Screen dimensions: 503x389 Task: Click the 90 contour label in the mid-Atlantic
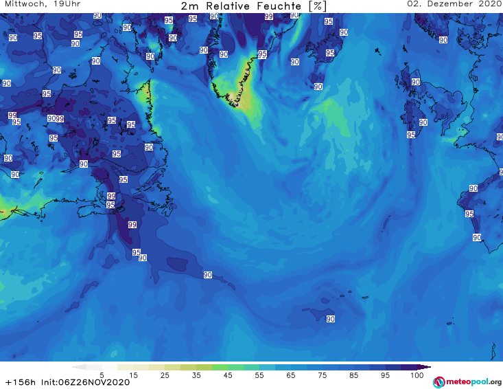click(207, 275)
